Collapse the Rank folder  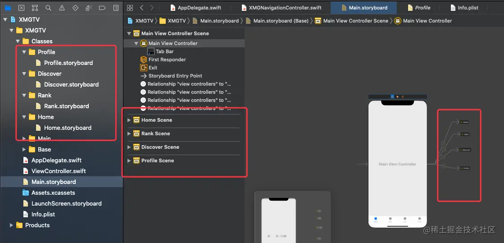pos(24,95)
